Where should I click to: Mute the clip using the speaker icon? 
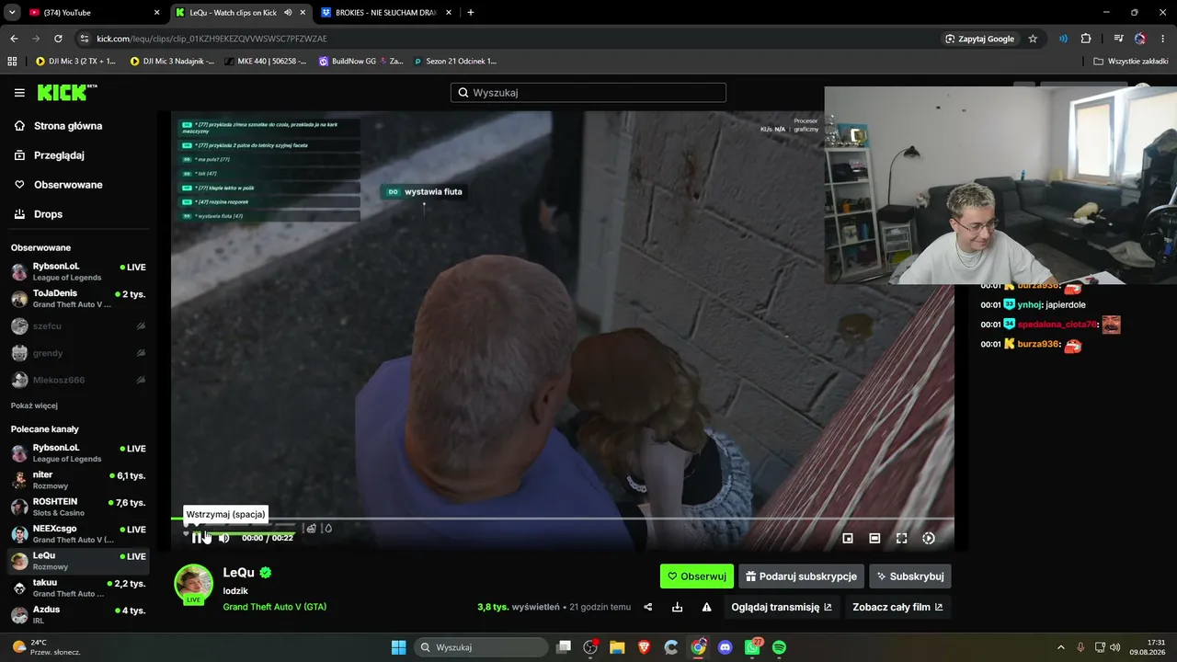click(223, 538)
